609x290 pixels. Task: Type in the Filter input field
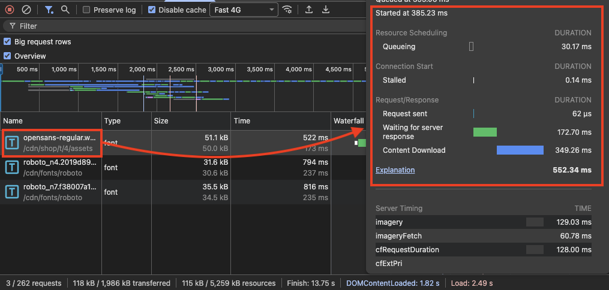[x=180, y=26]
